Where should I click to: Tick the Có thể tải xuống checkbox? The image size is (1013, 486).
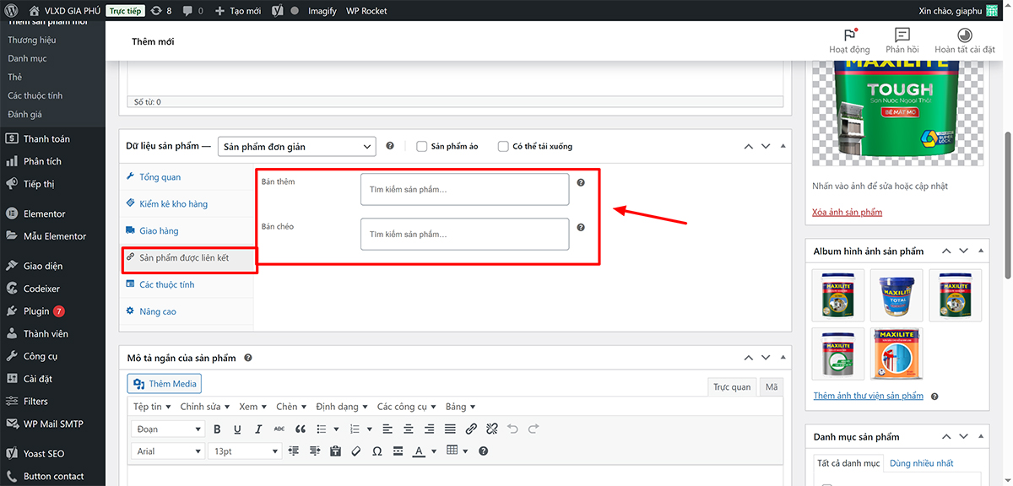[x=503, y=146]
